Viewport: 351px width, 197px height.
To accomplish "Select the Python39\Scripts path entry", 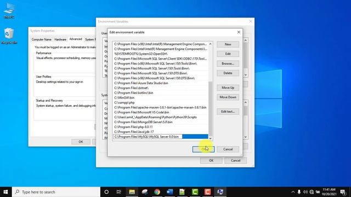I will 161,117.
